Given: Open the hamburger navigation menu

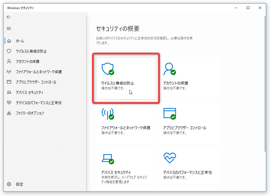Looking at the screenshot, I should (9, 28).
